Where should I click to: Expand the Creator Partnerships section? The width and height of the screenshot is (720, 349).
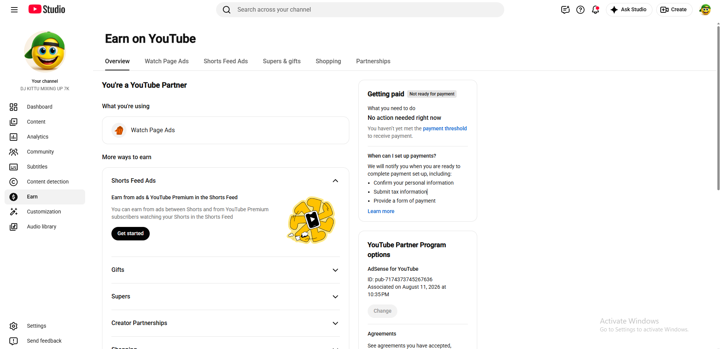coord(335,323)
